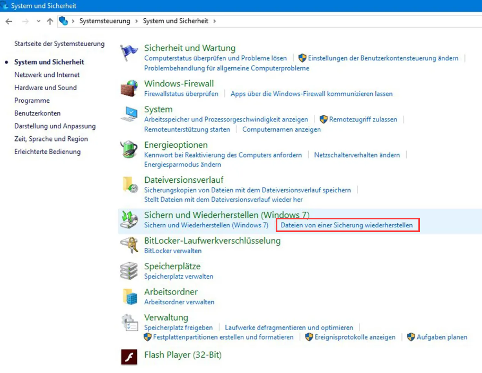This screenshot has width=482, height=373.
Task: Open the BitLocker-Laufwerkverschlüsselung keys icon
Action: pos(129,245)
